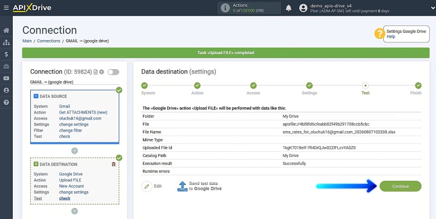This screenshot has width=436, height=219.
Task: Click the actions info icon
Action: pyautogui.click(x=225, y=8)
